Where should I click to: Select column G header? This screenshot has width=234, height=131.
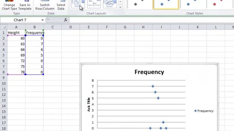click(x=125, y=27)
